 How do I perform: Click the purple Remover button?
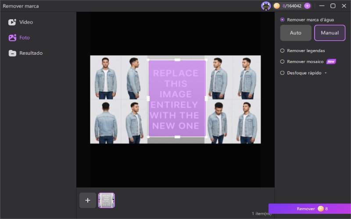pyautogui.click(x=310, y=209)
